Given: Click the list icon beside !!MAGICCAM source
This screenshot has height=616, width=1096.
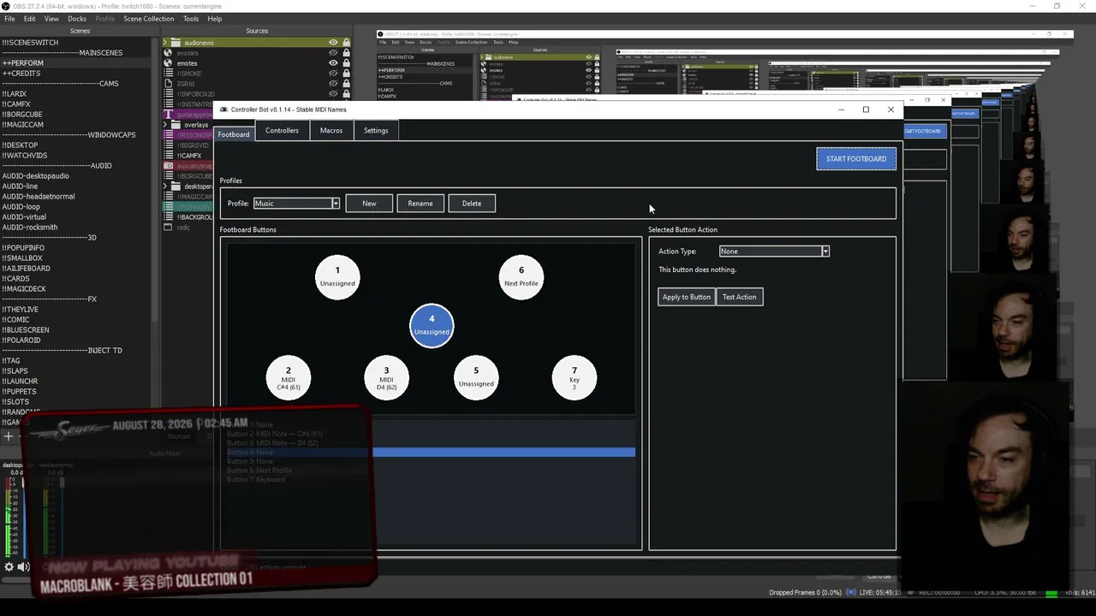Looking at the screenshot, I should 168,197.
